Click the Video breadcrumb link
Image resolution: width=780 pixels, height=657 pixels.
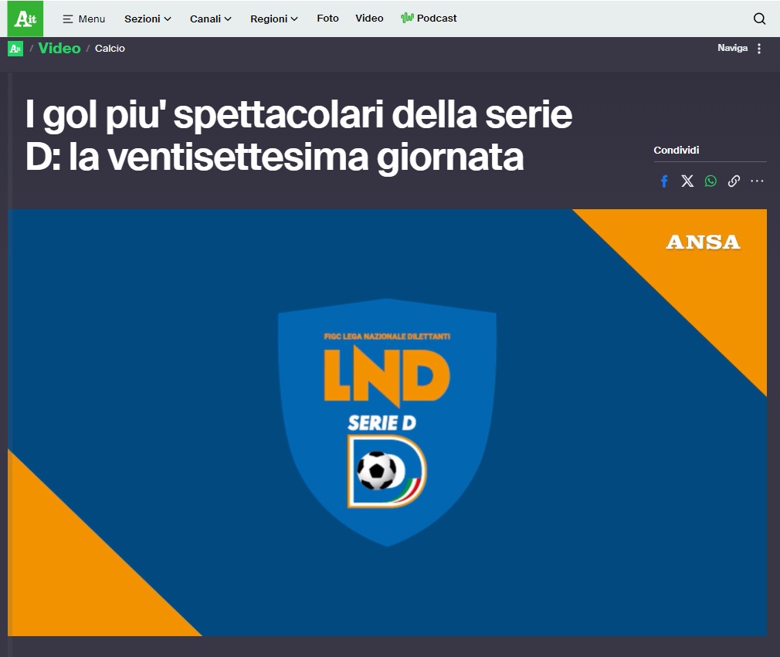pos(59,49)
